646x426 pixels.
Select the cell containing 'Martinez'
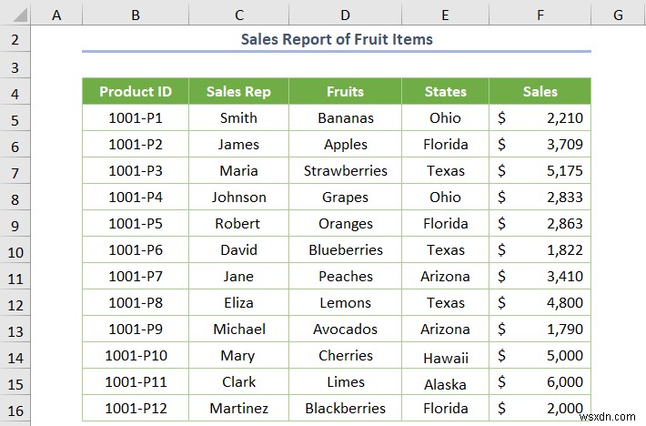[239, 409]
